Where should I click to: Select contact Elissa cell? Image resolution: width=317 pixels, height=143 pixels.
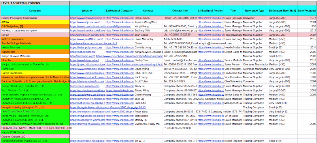point(148,43)
